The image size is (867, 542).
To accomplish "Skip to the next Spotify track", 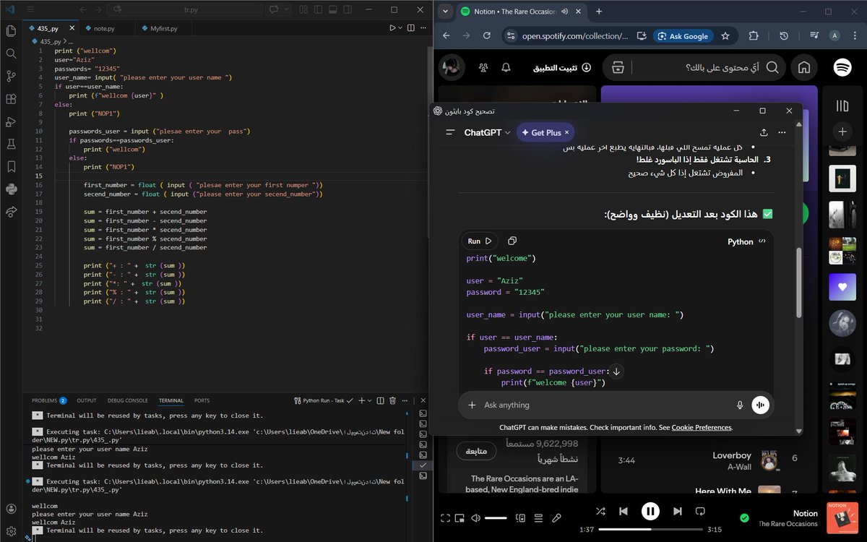I will (x=677, y=512).
